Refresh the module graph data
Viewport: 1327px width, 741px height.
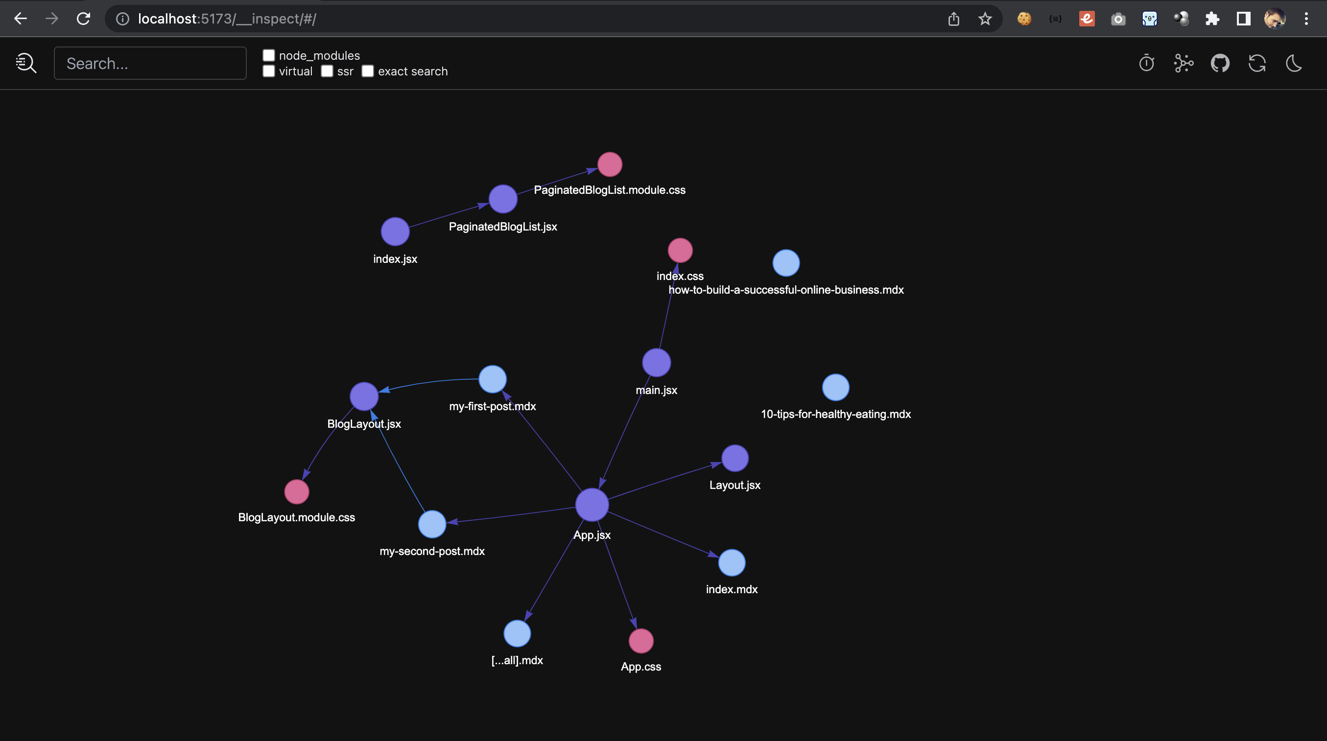coord(1256,63)
